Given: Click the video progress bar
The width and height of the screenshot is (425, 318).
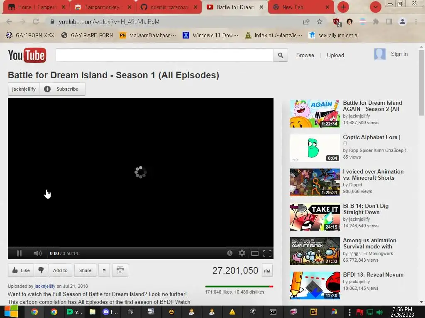Looking at the screenshot, I should click(x=140, y=248).
